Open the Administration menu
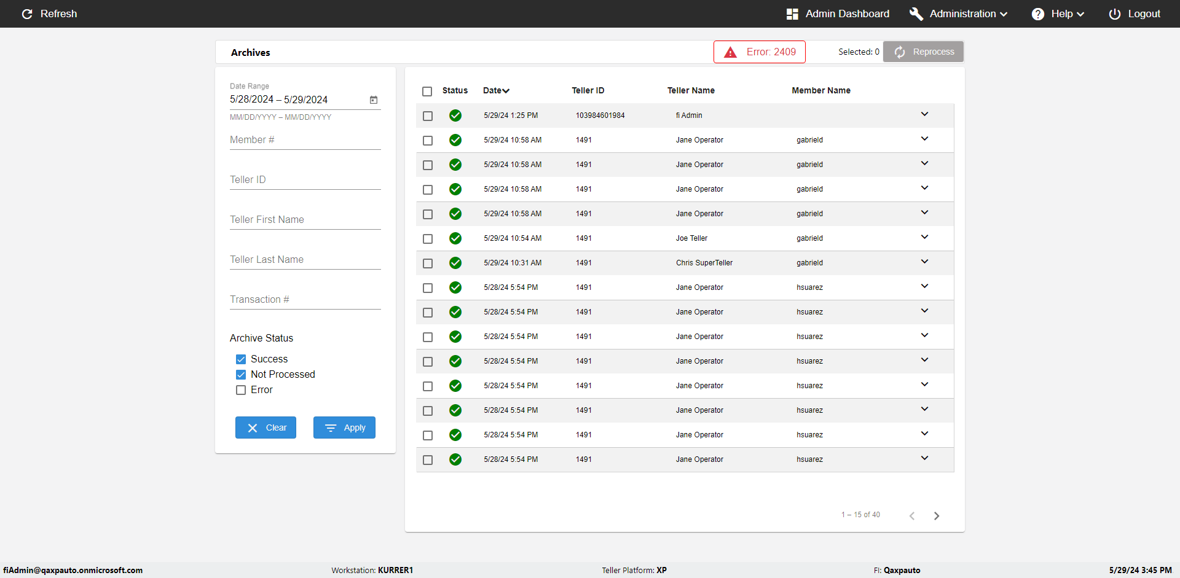Viewport: 1180px width, 578px height. pyautogui.click(x=959, y=14)
